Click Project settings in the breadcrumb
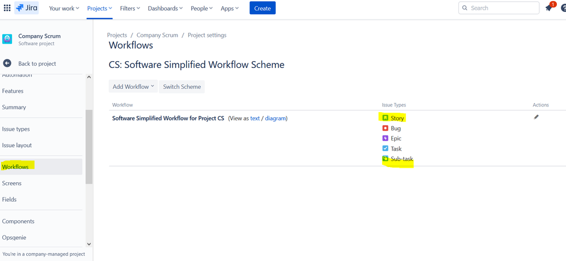This screenshot has height=261, width=566. tap(207, 35)
